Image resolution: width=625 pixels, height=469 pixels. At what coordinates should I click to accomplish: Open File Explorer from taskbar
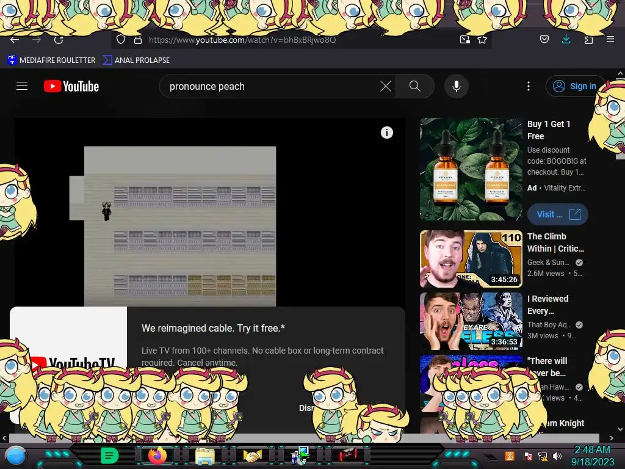click(205, 456)
